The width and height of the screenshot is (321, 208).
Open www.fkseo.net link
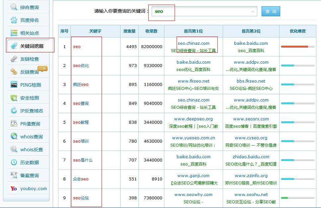click(x=194, y=81)
